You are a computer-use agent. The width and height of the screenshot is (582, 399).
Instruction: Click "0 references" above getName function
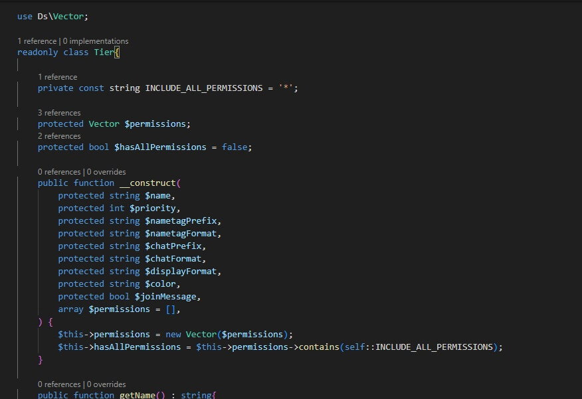[x=59, y=384]
